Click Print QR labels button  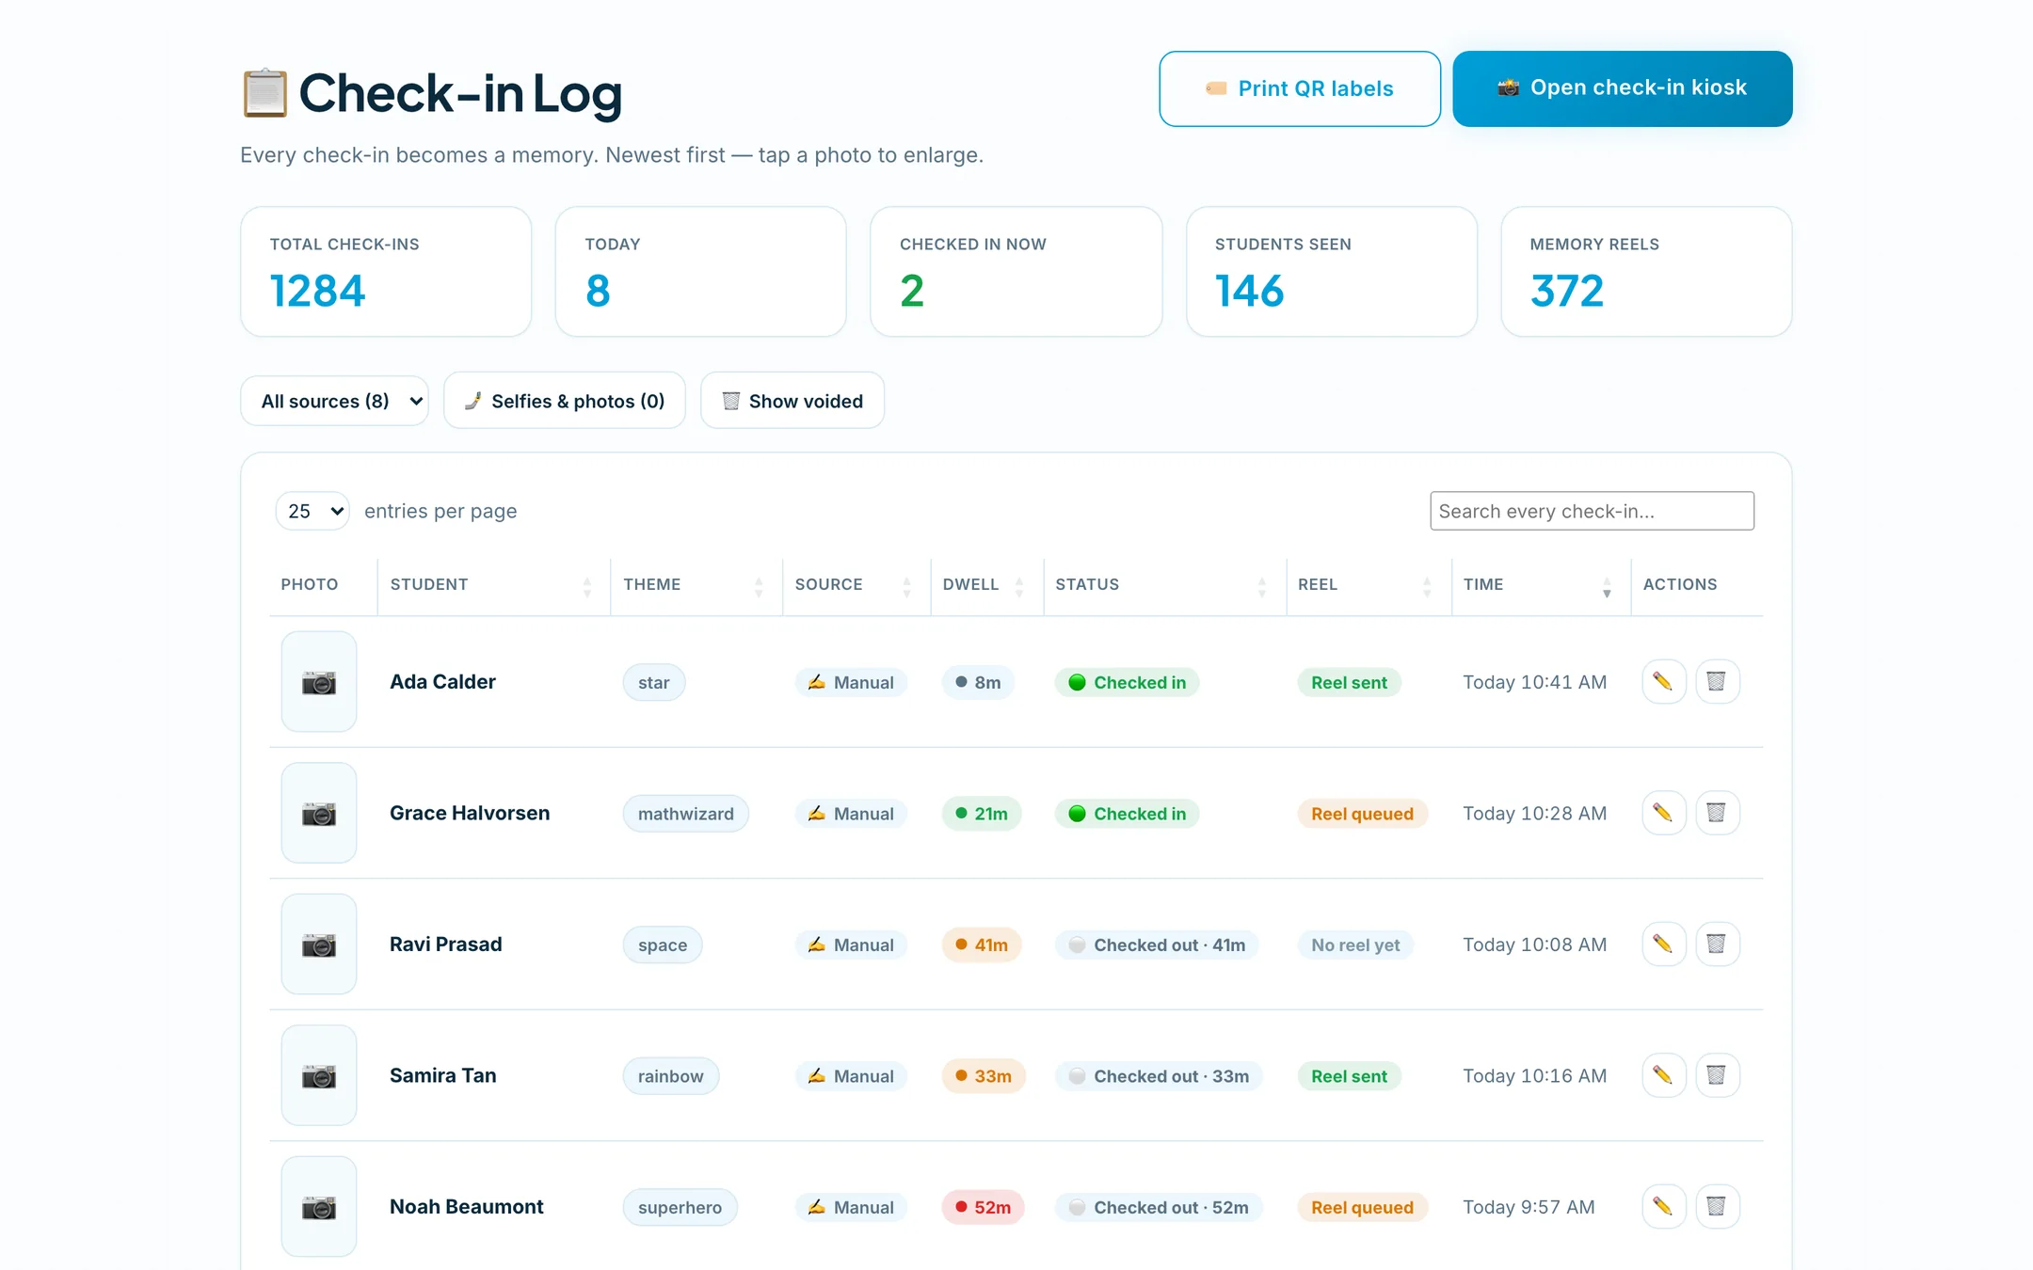point(1300,88)
